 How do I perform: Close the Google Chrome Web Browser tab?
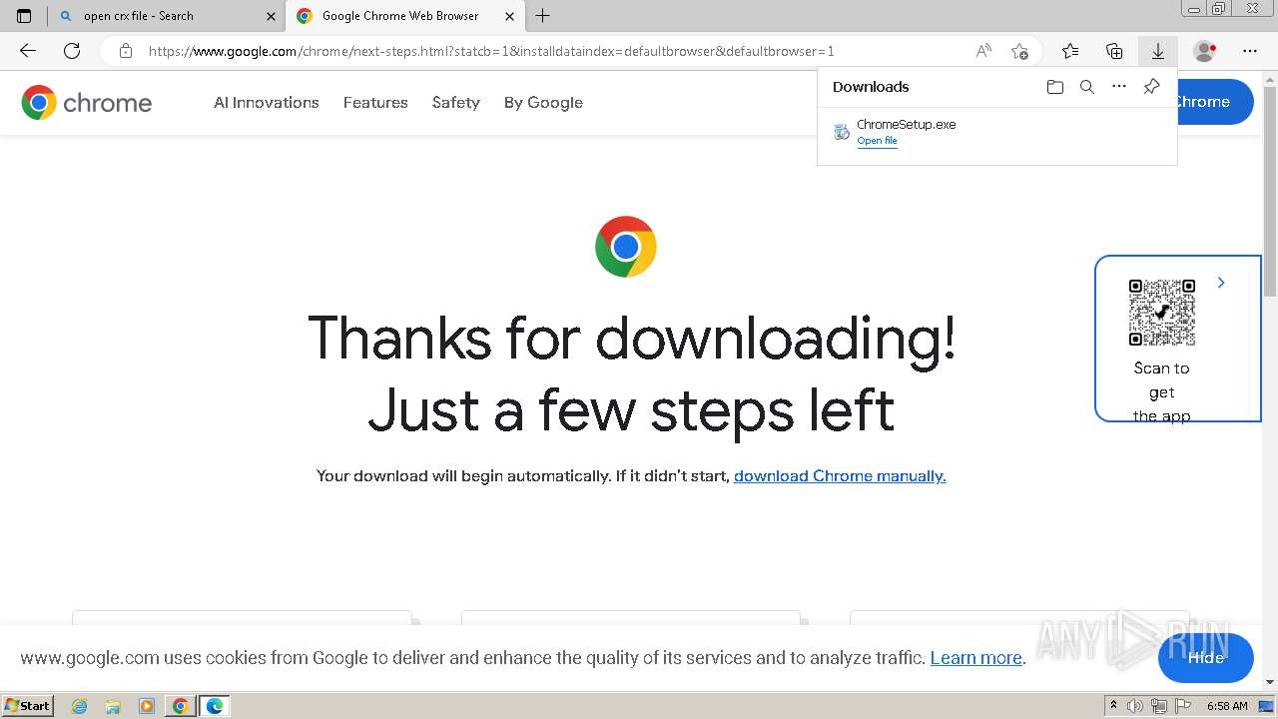(510, 16)
